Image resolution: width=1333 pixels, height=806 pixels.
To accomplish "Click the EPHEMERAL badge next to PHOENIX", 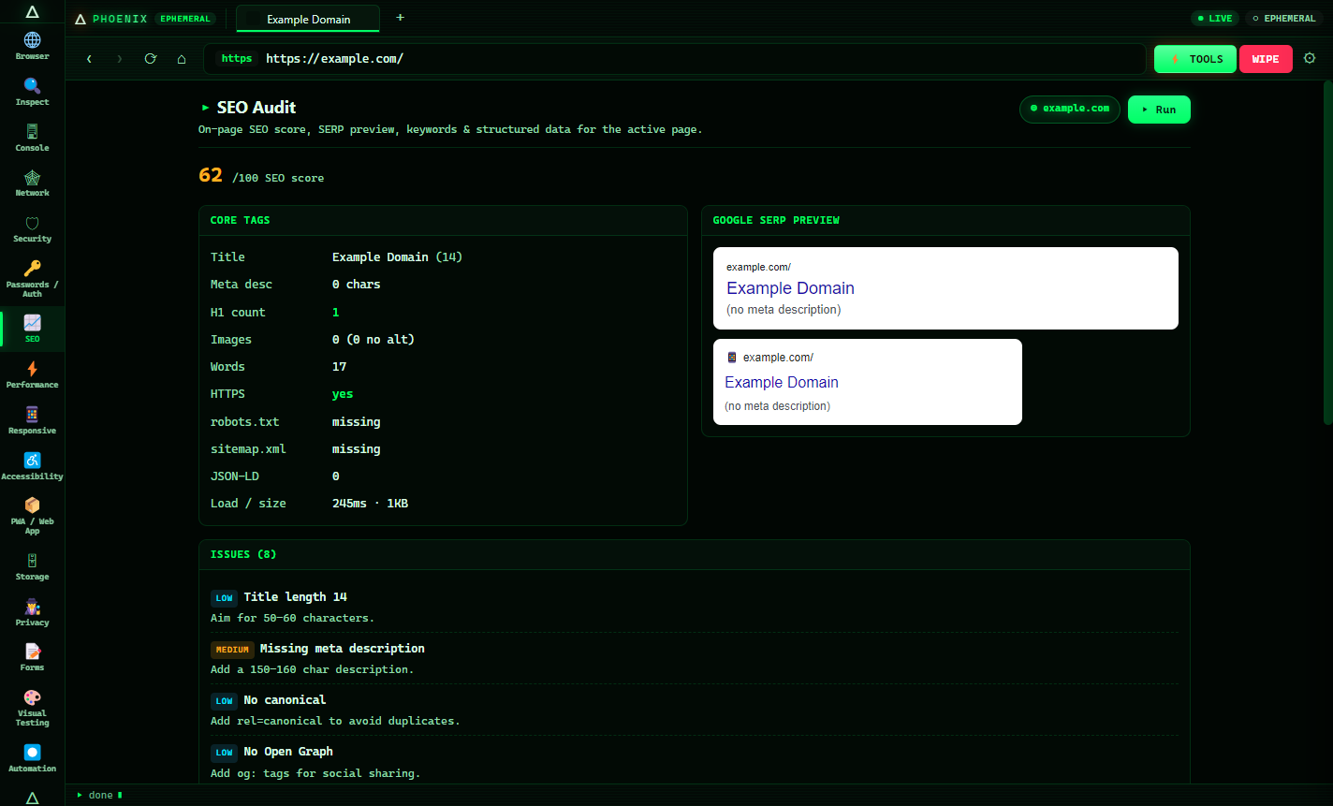I will pos(185,19).
